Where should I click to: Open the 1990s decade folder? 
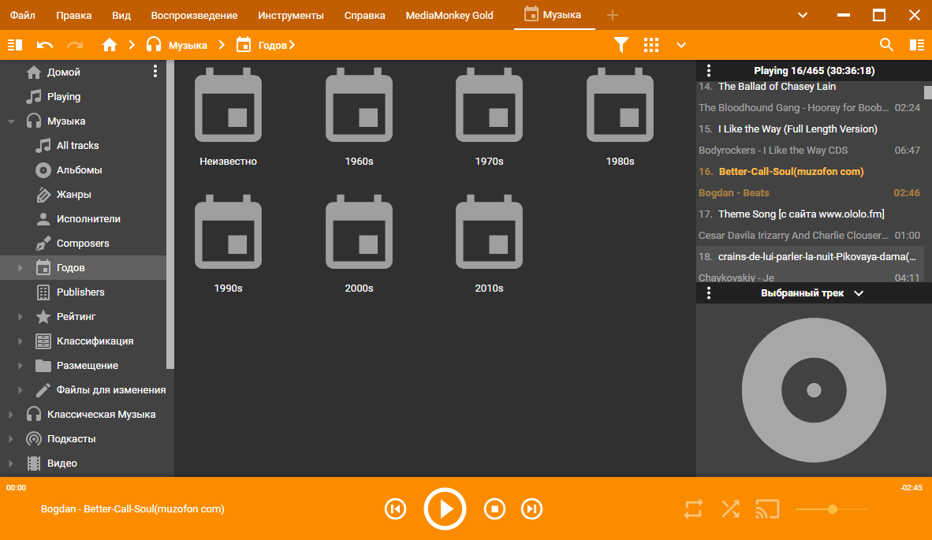click(x=228, y=244)
